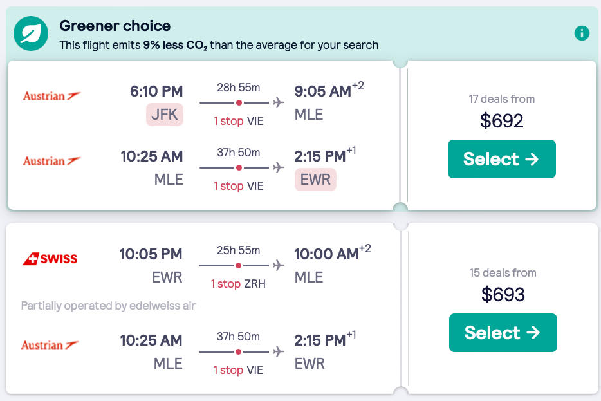
Task: Click the plane icon on the 25h 55m leg
Action: coord(279,265)
